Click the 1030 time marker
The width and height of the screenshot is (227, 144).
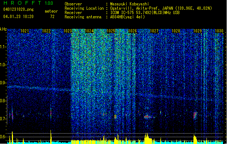[219, 31]
